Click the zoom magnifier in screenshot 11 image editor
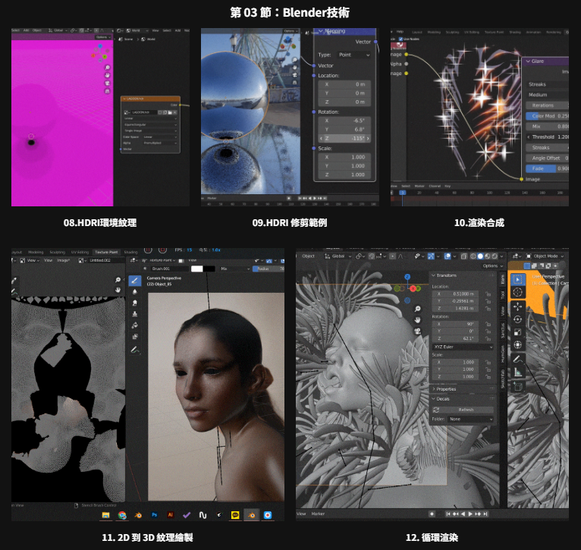This screenshot has width=581, height=550. coord(118,280)
